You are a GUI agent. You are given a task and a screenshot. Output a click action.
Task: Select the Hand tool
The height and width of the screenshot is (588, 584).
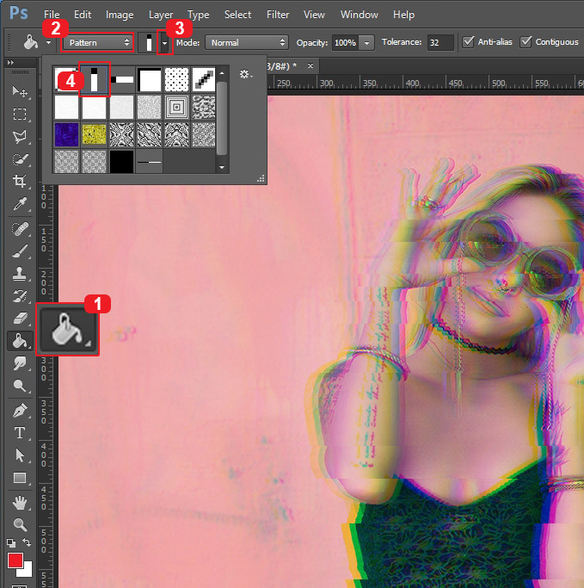[x=20, y=503]
